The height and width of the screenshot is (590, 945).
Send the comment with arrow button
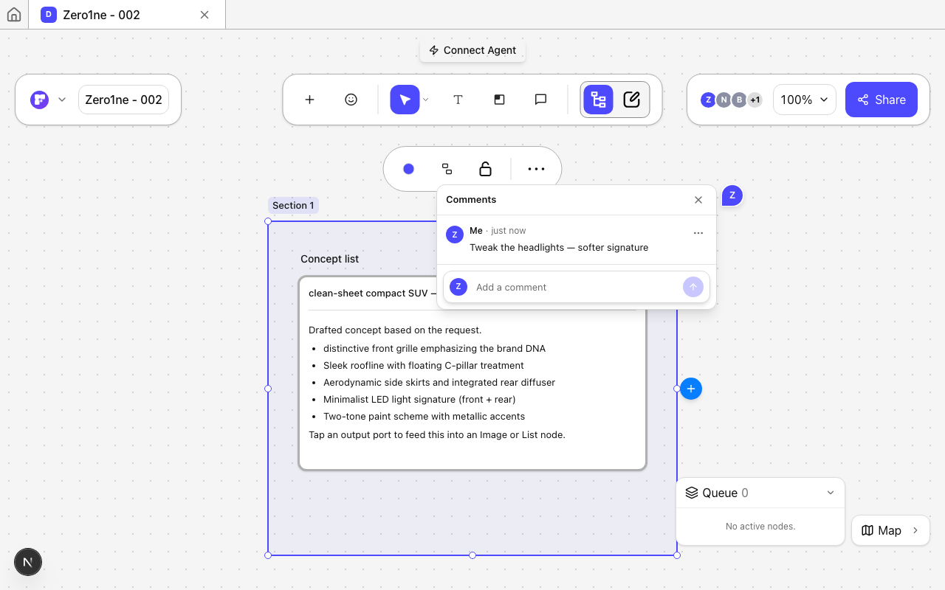click(x=693, y=287)
